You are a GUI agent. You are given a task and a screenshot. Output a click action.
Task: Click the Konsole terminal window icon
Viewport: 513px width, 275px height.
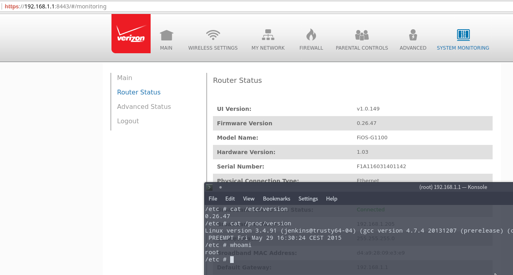[209, 187]
